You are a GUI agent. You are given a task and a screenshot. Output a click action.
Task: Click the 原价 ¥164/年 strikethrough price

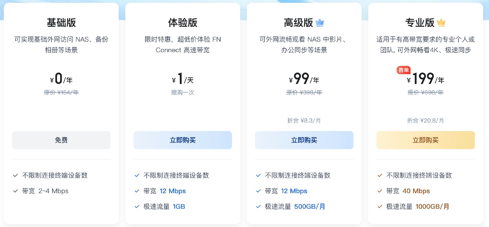[x=61, y=92]
